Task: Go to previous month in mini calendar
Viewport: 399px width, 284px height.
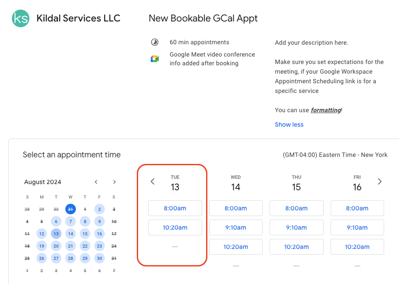Action: pos(96,182)
